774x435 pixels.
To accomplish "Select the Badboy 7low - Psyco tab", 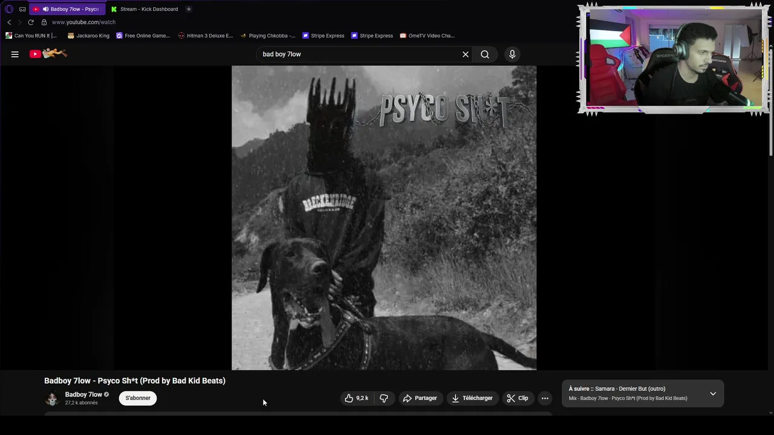I will point(67,9).
